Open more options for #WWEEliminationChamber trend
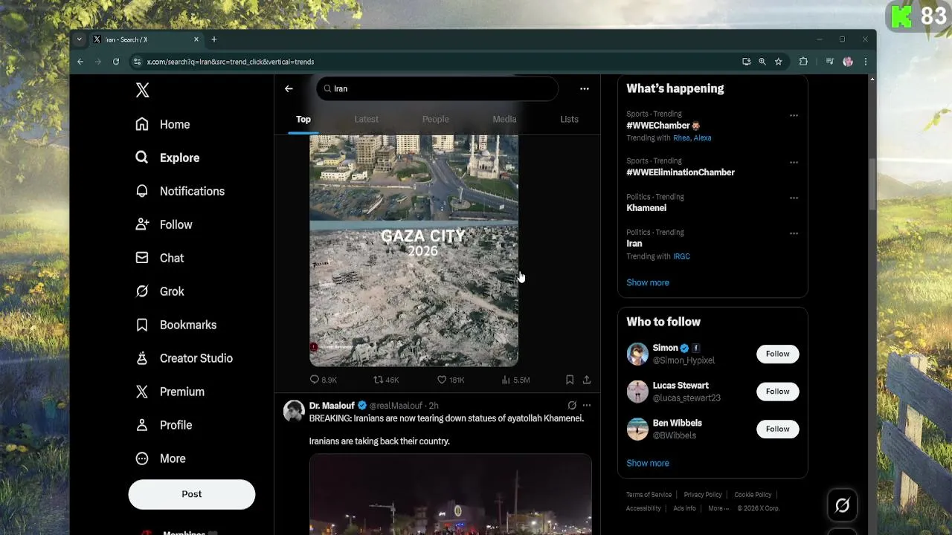This screenshot has height=535, width=952. pyautogui.click(x=794, y=163)
